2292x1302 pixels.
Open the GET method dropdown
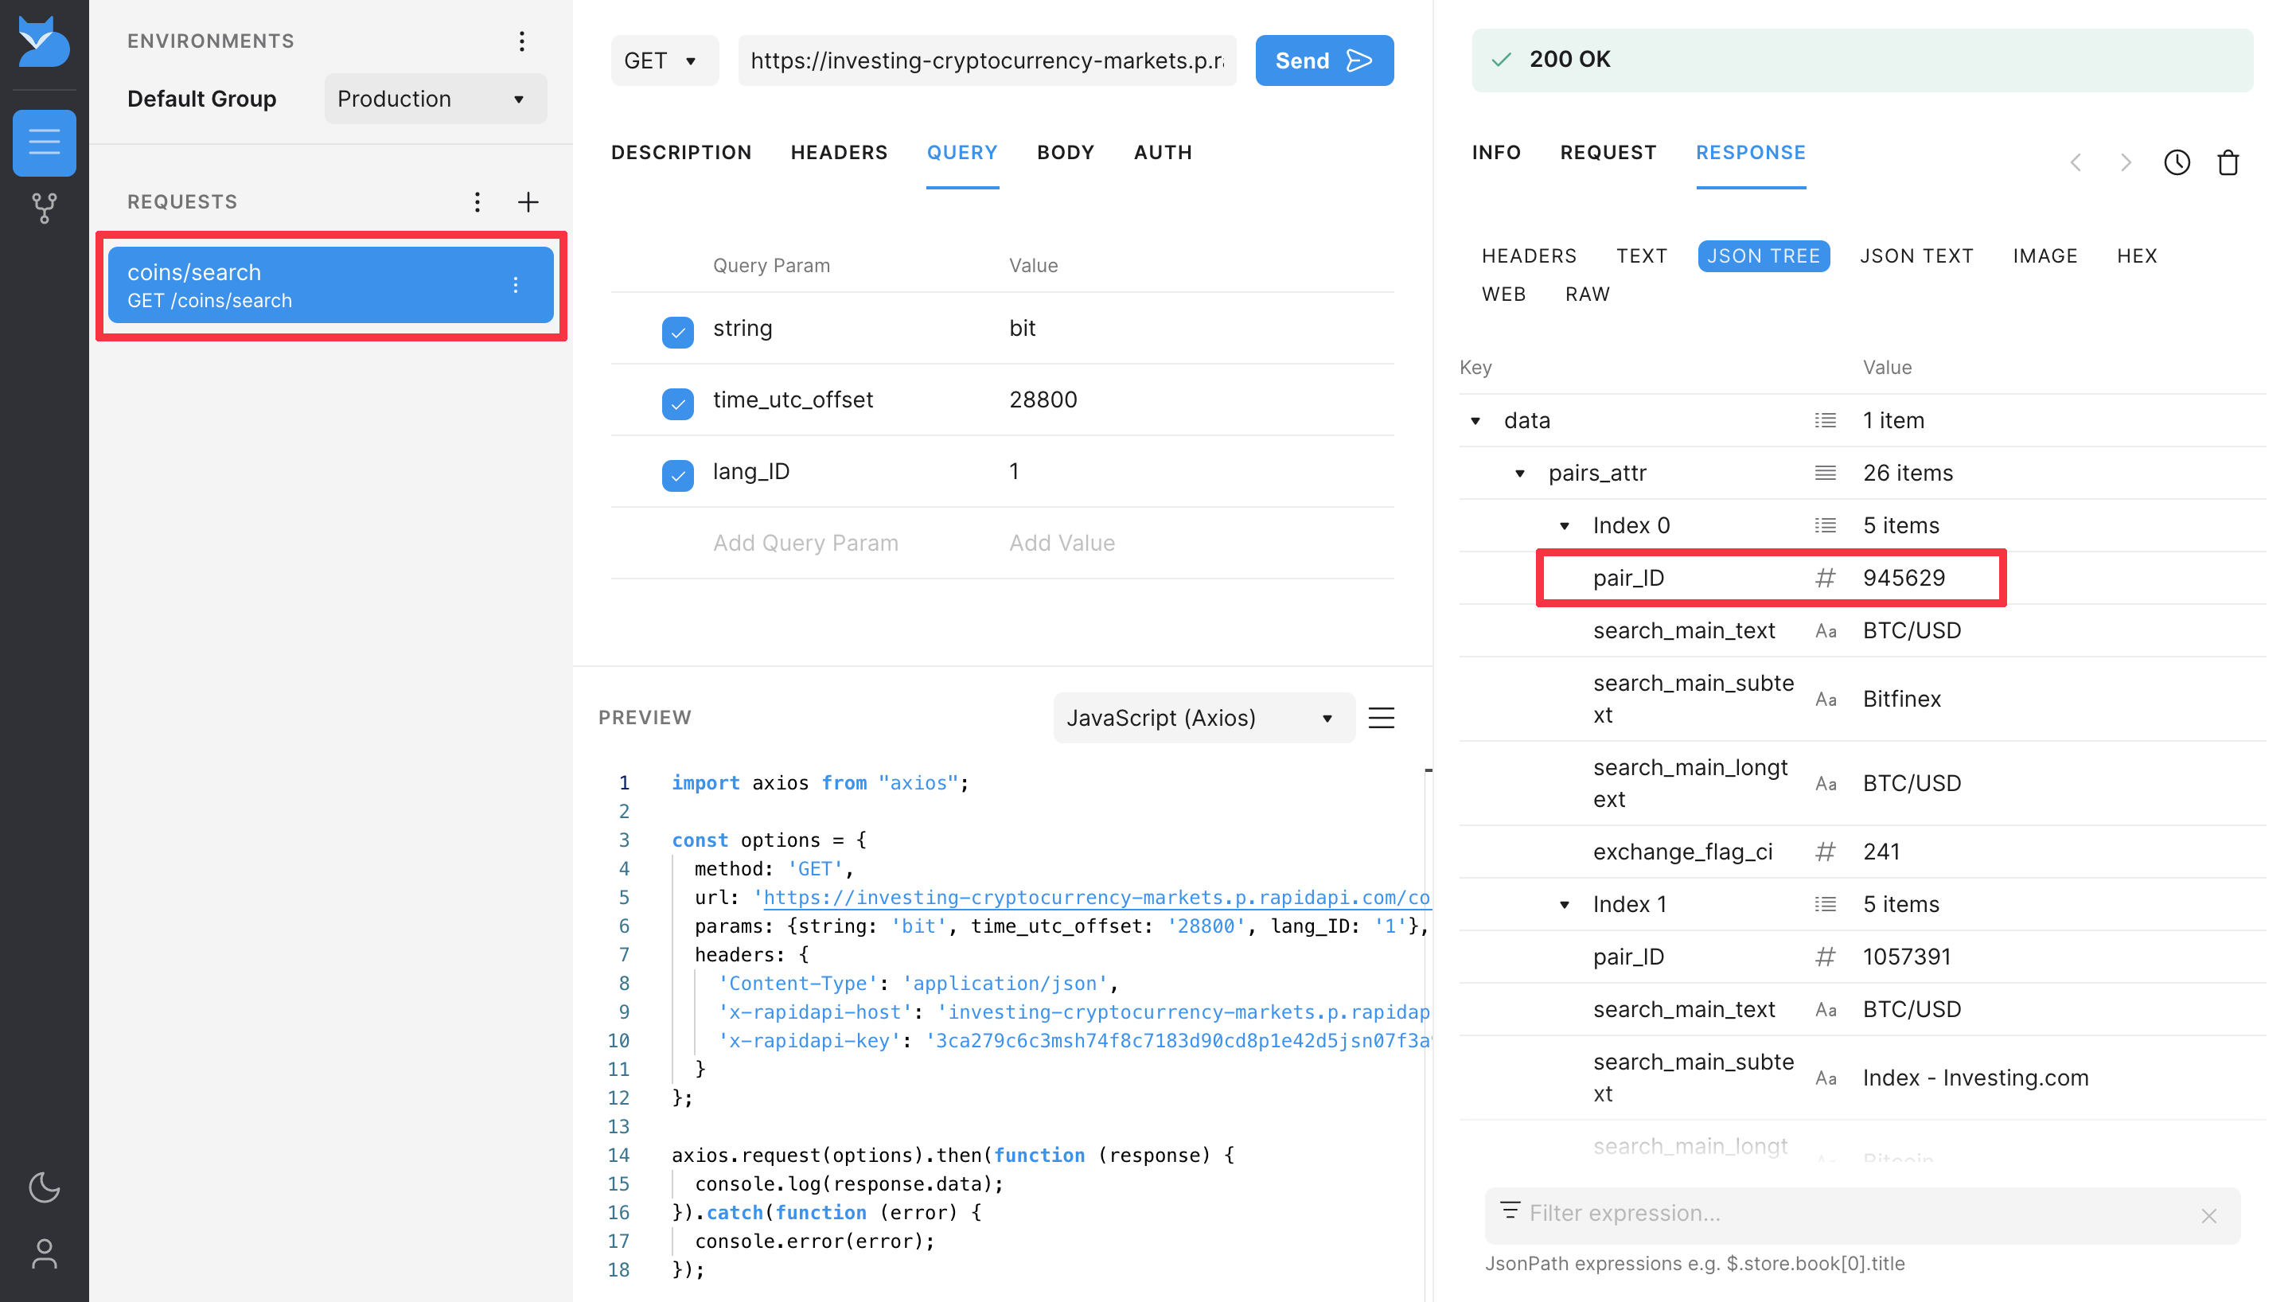coord(663,60)
